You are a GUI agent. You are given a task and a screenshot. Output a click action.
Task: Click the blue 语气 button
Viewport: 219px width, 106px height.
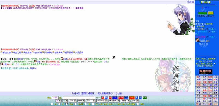pos(115,98)
